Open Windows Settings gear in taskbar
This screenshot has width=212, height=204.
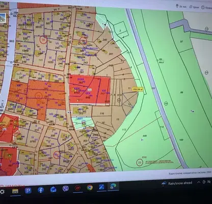point(2,192)
